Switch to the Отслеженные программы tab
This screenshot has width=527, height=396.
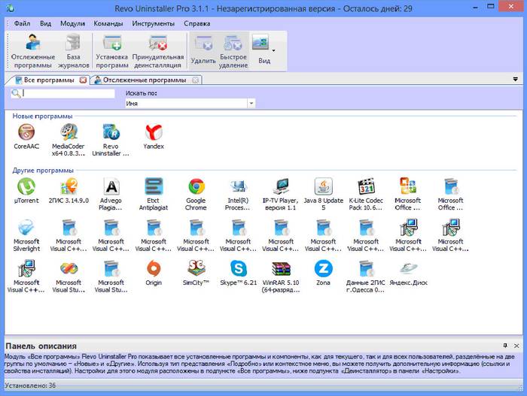(x=143, y=80)
